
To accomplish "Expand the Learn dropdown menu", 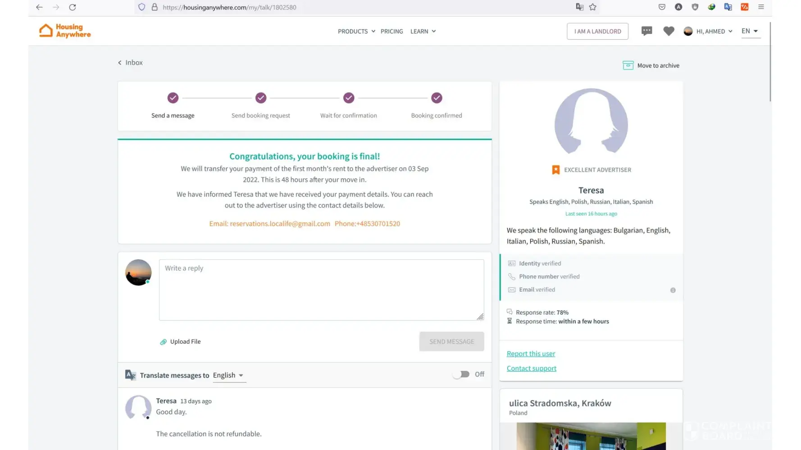I will point(423,31).
